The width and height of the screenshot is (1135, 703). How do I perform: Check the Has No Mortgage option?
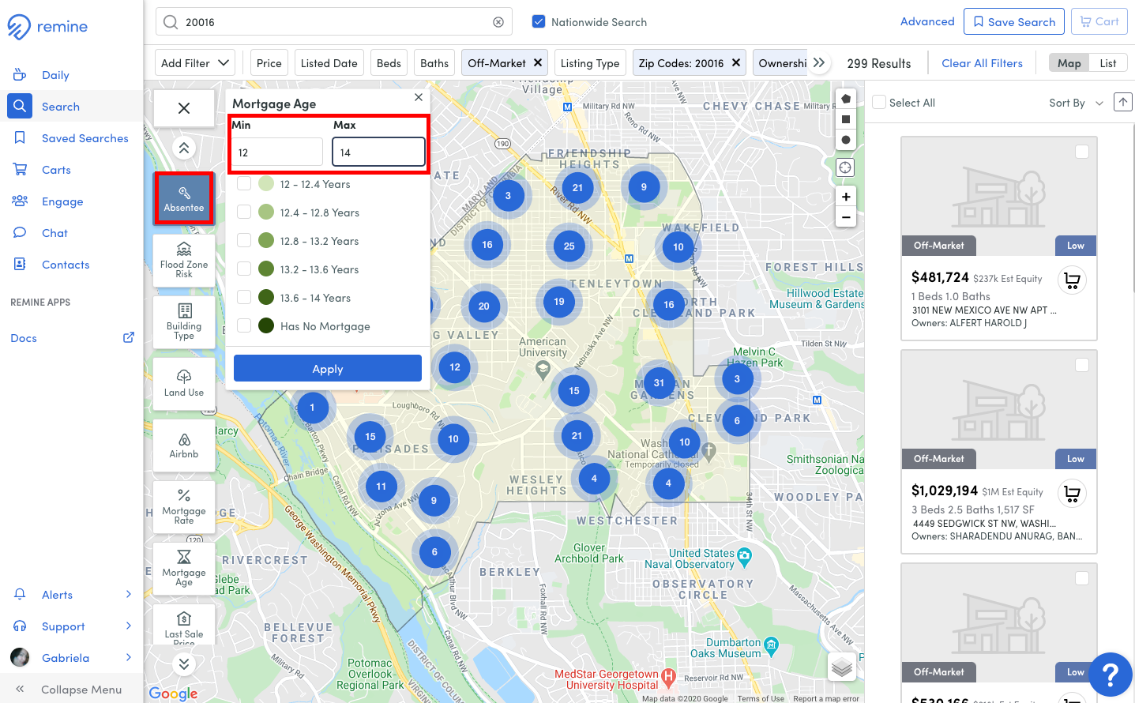245,325
